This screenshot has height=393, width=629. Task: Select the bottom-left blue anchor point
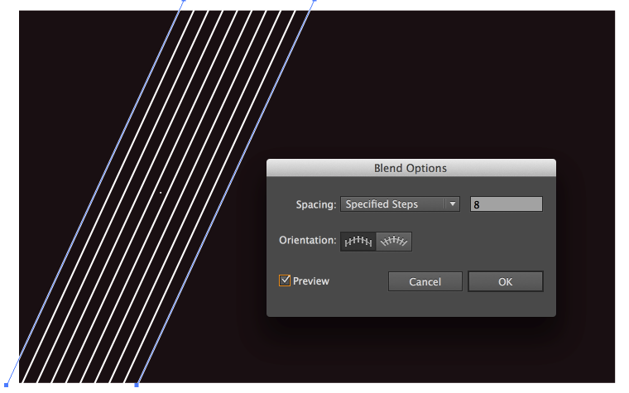point(6,385)
